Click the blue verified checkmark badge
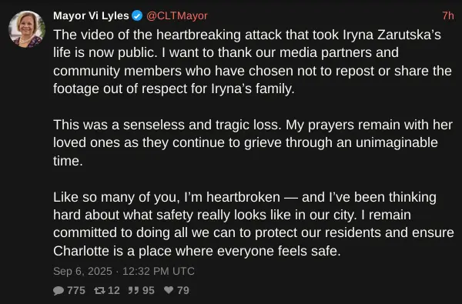Viewport: 462px width, 304px height. (137, 15)
